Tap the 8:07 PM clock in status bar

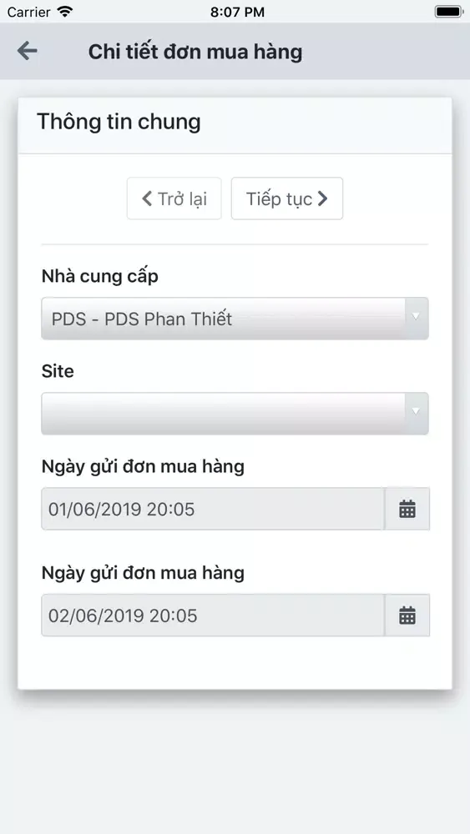(237, 12)
